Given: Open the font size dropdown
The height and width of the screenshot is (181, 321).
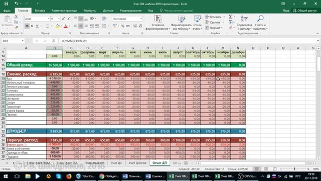Looking at the screenshot, I should coord(59,19).
